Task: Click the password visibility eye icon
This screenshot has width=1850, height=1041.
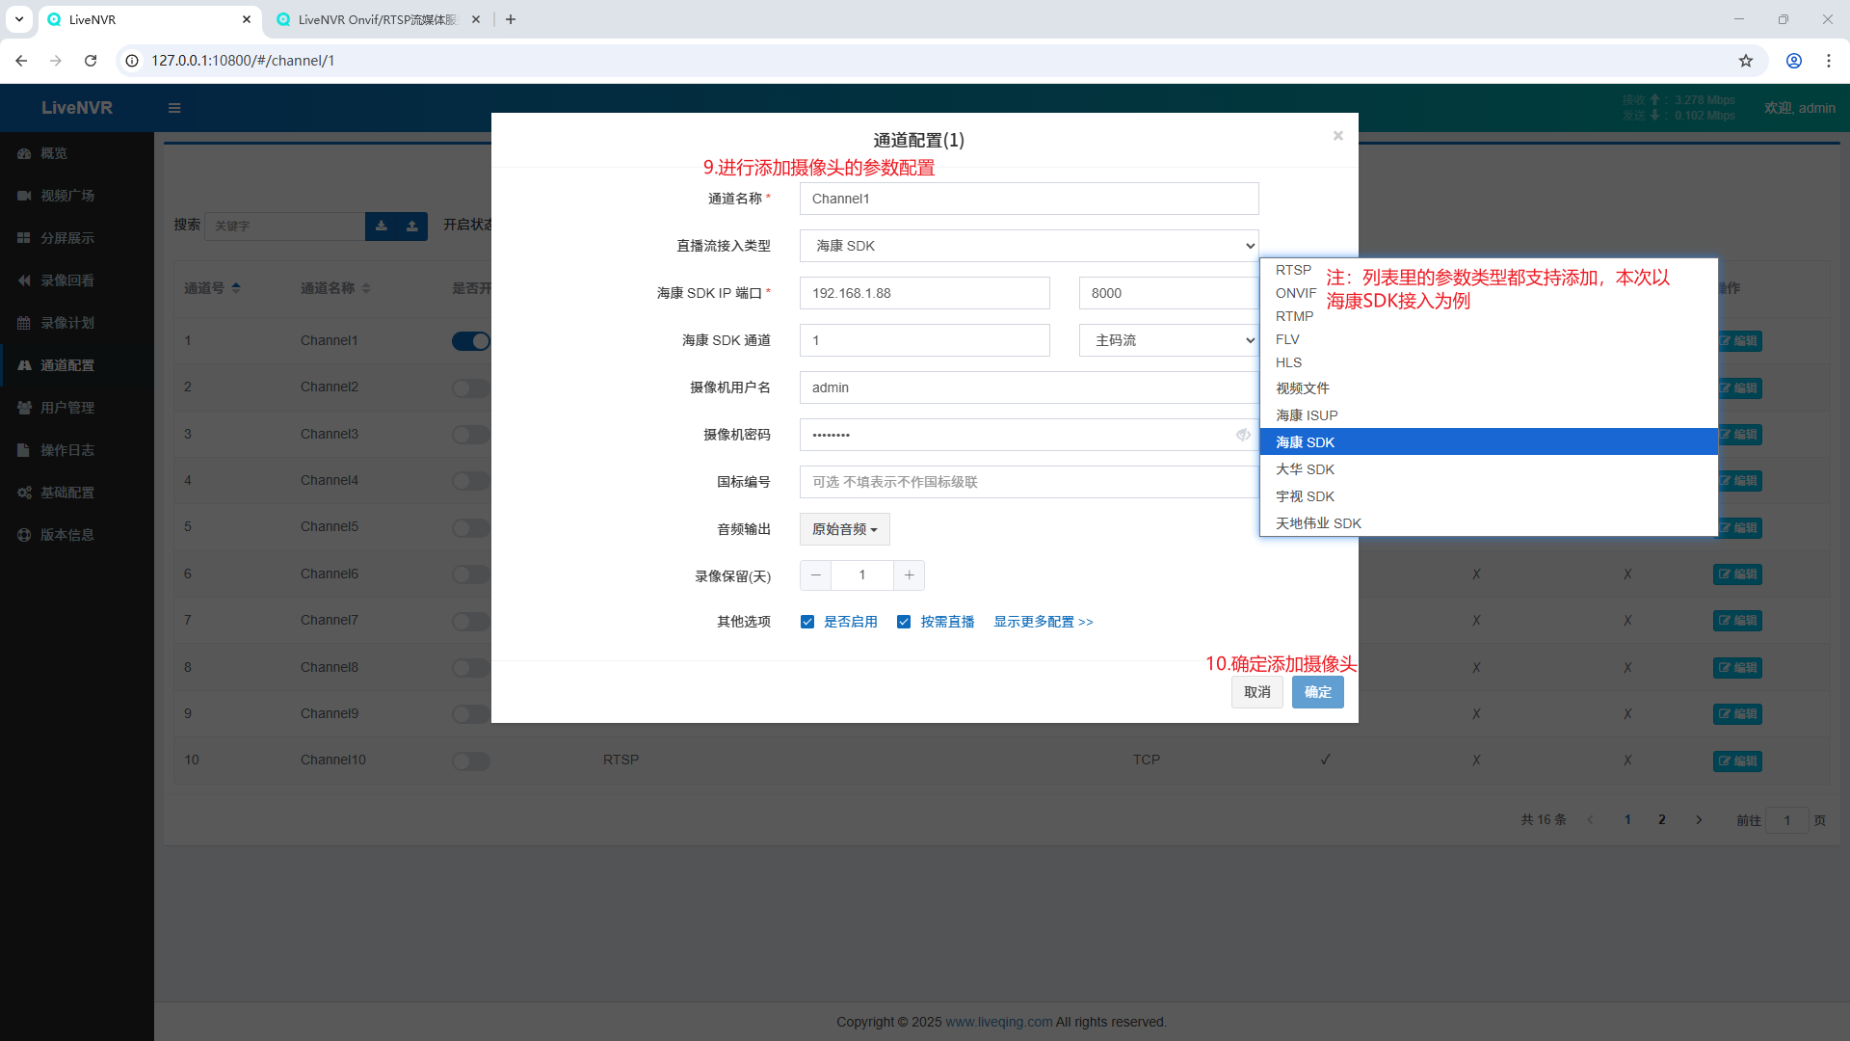Action: click(1243, 435)
